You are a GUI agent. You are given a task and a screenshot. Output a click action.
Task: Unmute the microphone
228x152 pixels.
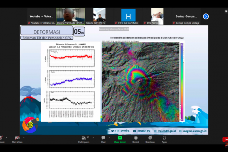coord(2,139)
